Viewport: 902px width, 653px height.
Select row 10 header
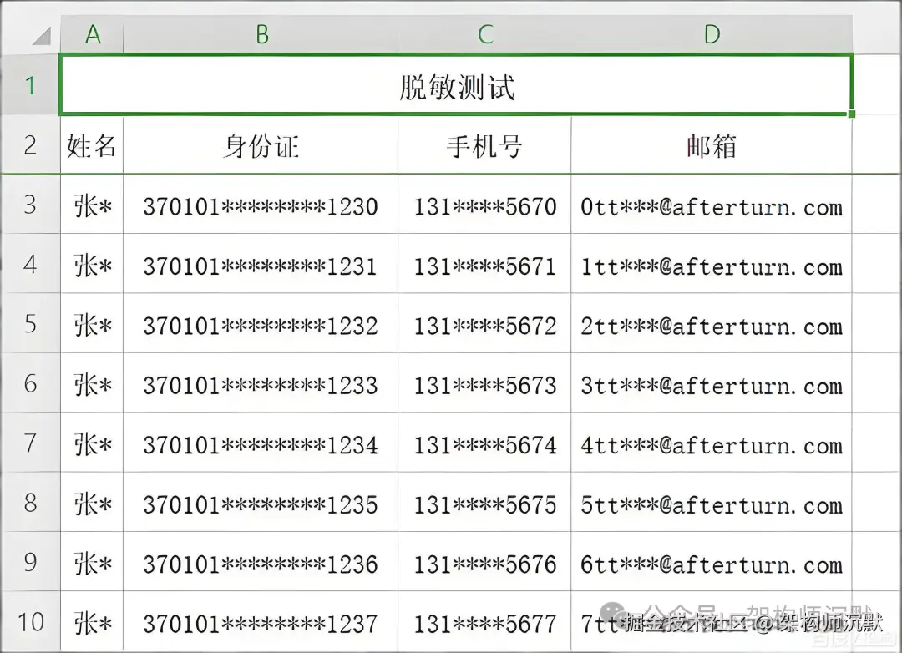click(x=30, y=622)
